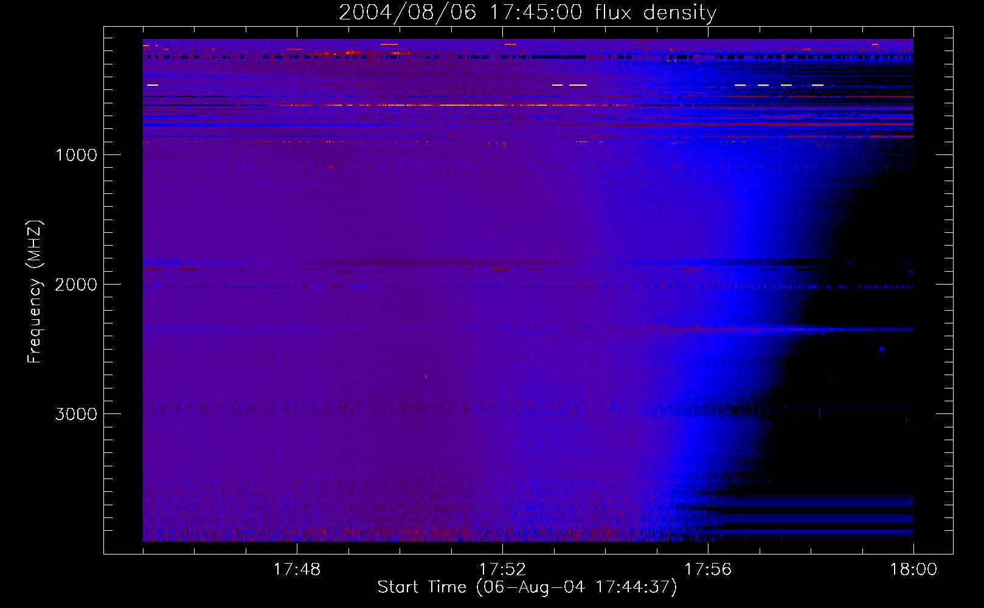Select the 2000 frequency tick label

click(76, 285)
